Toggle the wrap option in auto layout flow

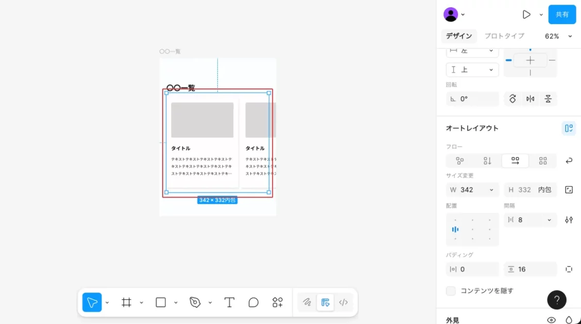(569, 161)
